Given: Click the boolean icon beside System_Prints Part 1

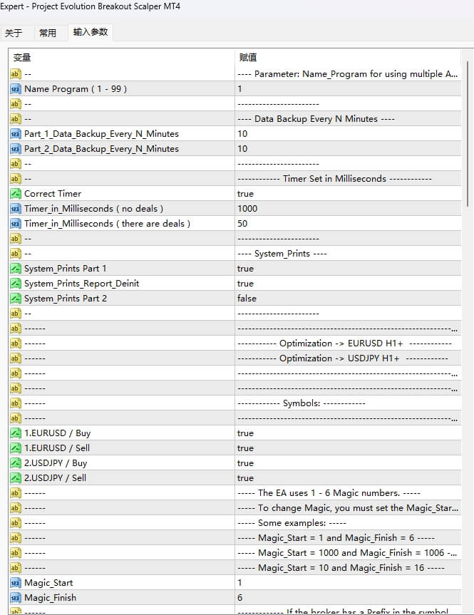Looking at the screenshot, I should click(x=14, y=268).
